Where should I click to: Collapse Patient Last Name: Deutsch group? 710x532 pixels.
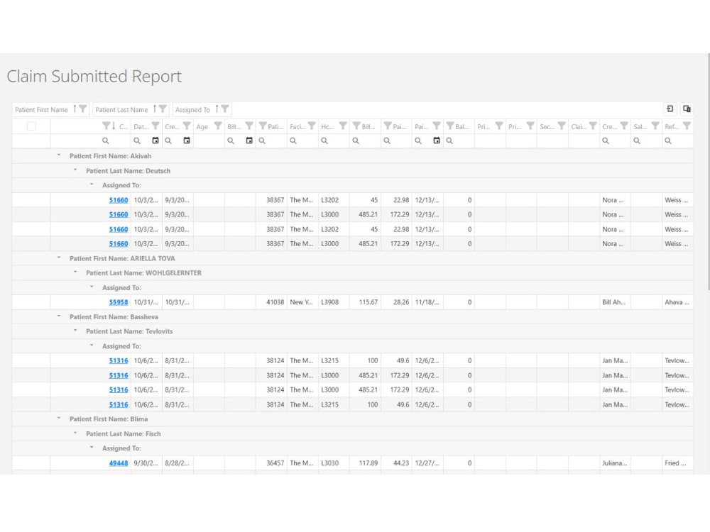[75, 170]
